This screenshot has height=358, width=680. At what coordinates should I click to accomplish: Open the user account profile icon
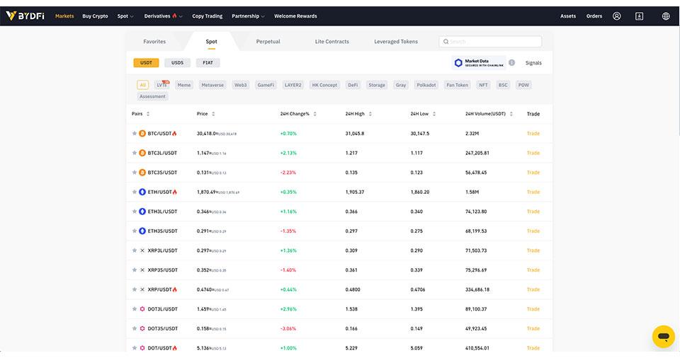(x=616, y=16)
